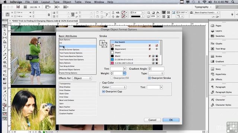Toggle Overprint Gap checkbox

click(x=103, y=92)
